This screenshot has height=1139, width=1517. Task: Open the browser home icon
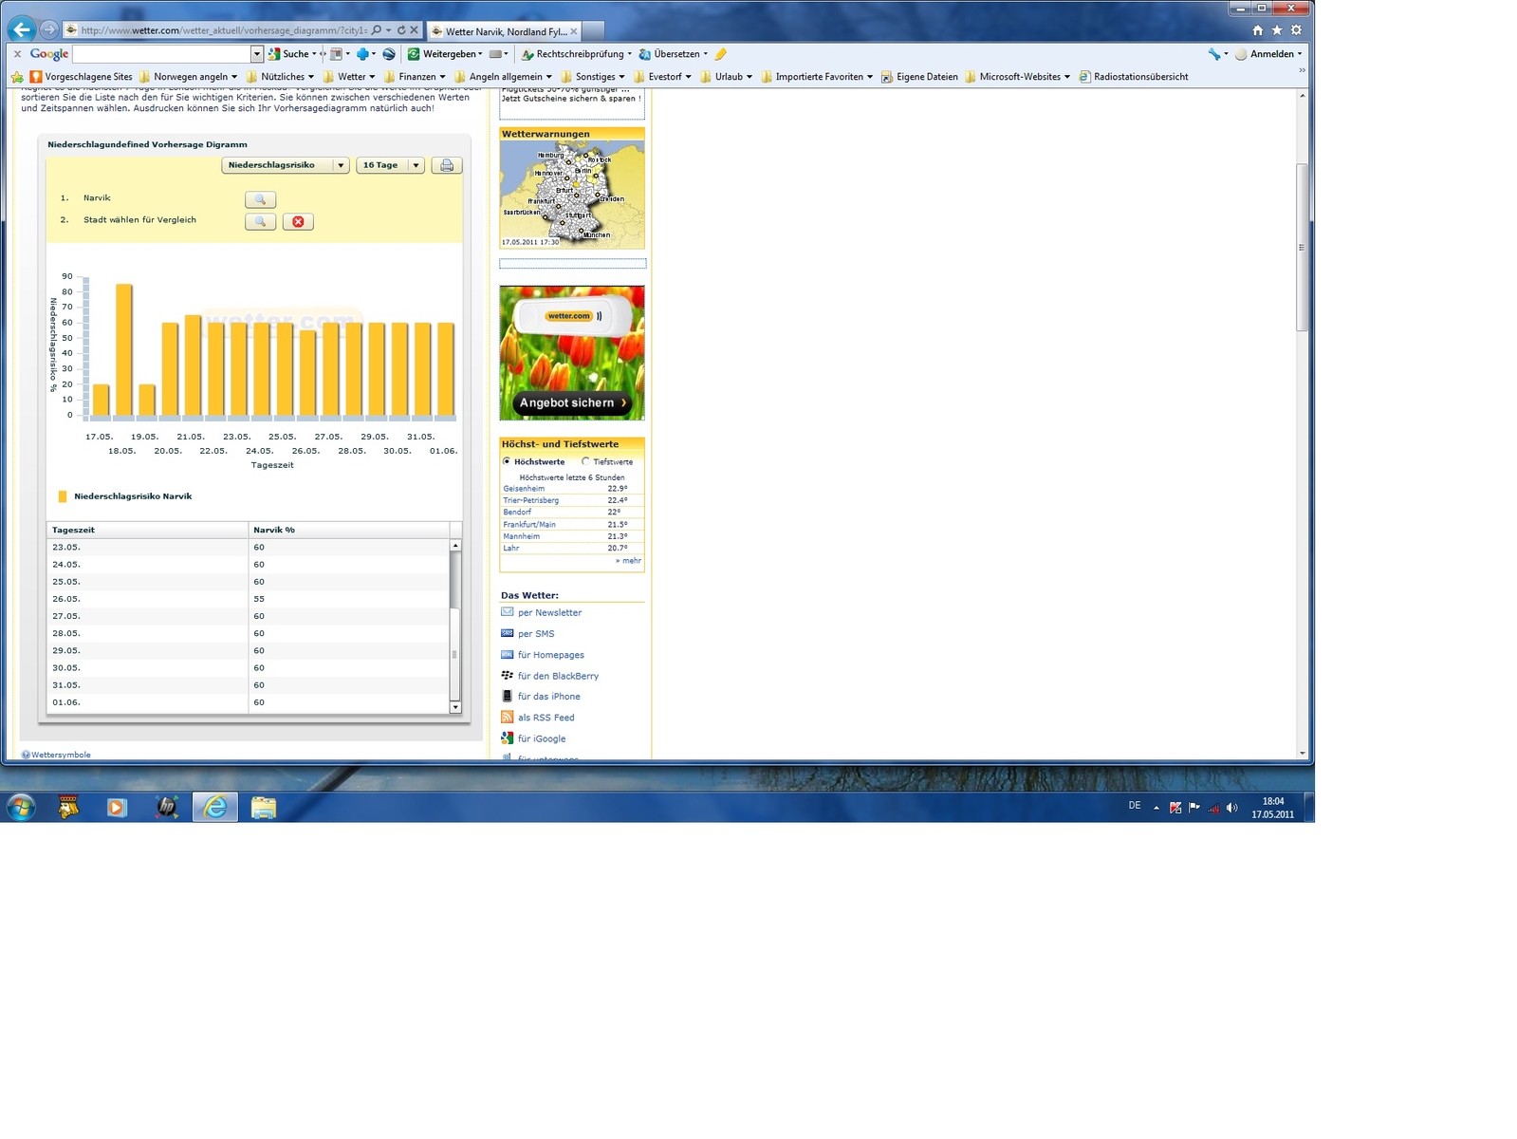[1258, 30]
